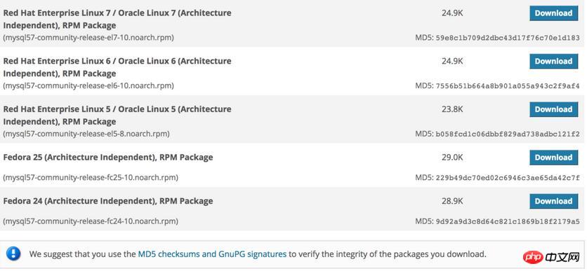Click the MD5 hash starting with 9d92a9d3
Image resolution: width=587 pixels, height=271 pixels.
[x=508, y=222]
